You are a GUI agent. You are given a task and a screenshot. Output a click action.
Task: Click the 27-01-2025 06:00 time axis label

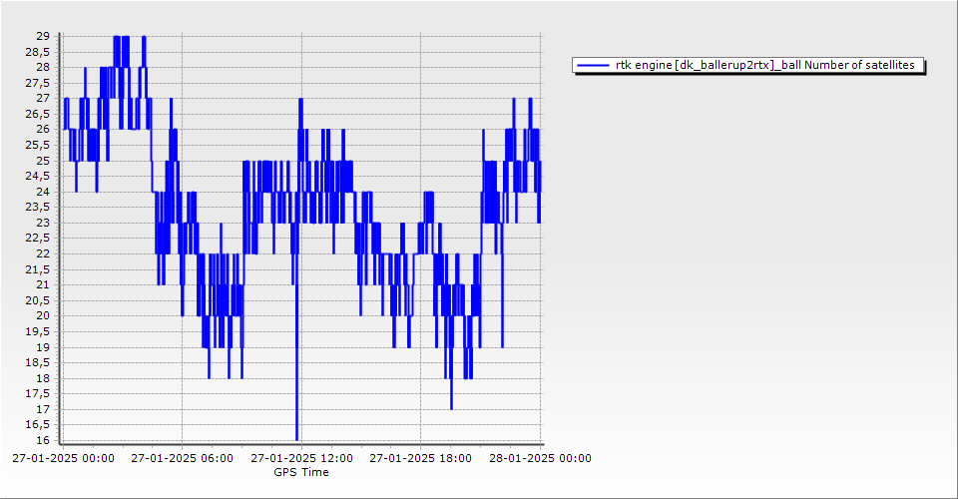(x=183, y=459)
